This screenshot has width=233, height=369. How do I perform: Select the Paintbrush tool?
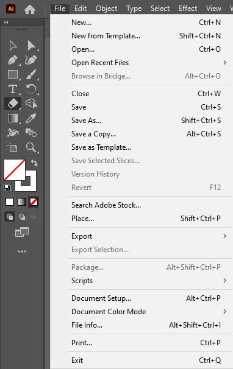tap(31, 74)
